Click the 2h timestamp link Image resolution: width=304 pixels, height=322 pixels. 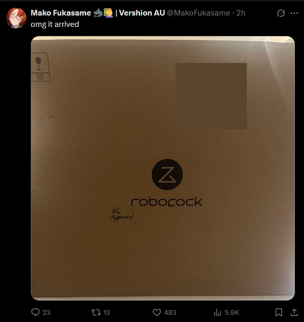click(241, 13)
